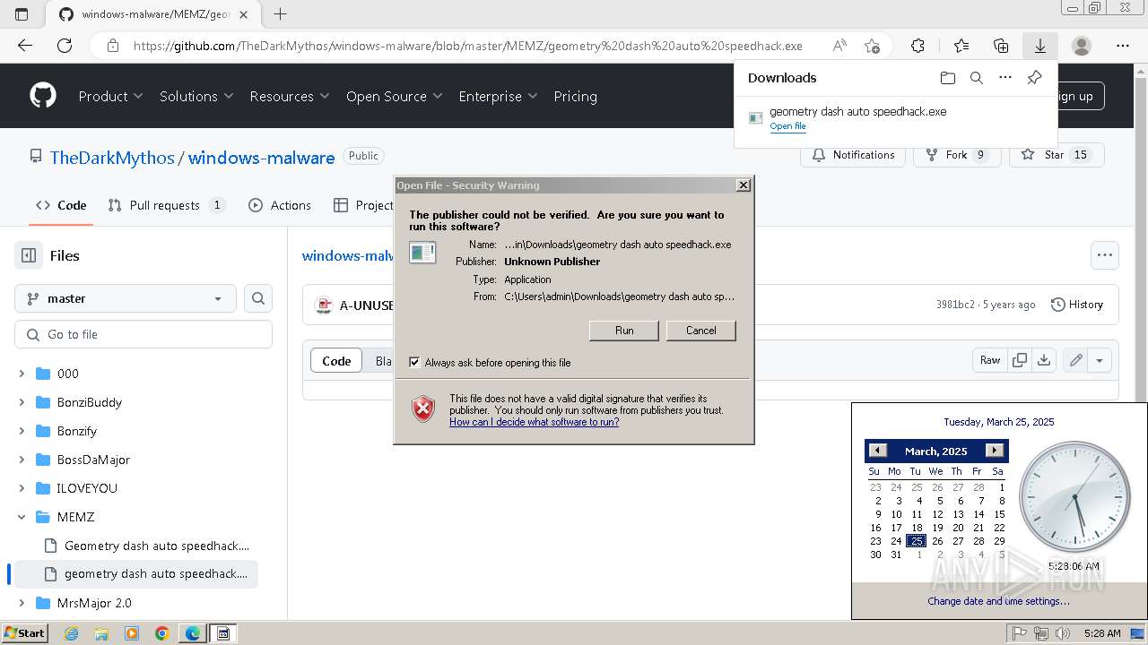Click Change date and time settings
Viewport: 1148px width, 645px height.
coord(998,601)
